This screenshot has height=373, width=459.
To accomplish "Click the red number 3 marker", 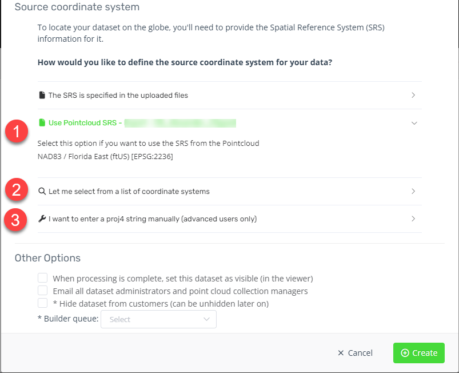I will (x=17, y=219).
